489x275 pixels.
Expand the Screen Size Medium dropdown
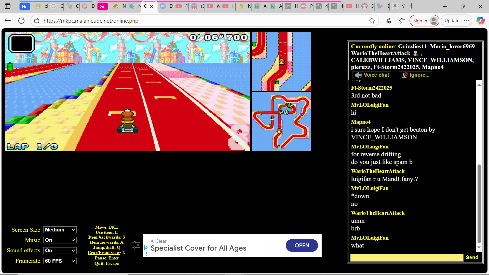click(60, 230)
